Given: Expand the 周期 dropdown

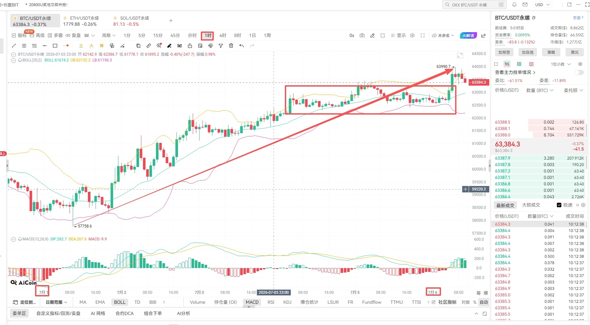Looking at the screenshot, I should click(108, 35).
